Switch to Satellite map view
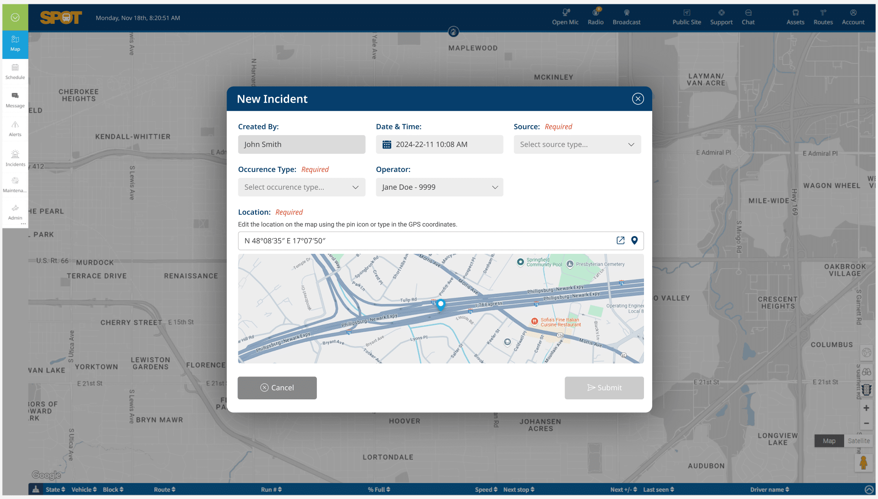Viewport: 878px width, 499px height. tap(858, 441)
